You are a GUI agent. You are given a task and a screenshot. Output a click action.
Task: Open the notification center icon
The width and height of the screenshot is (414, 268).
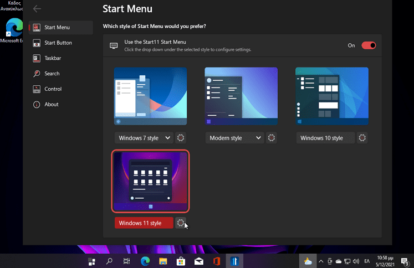(405, 261)
